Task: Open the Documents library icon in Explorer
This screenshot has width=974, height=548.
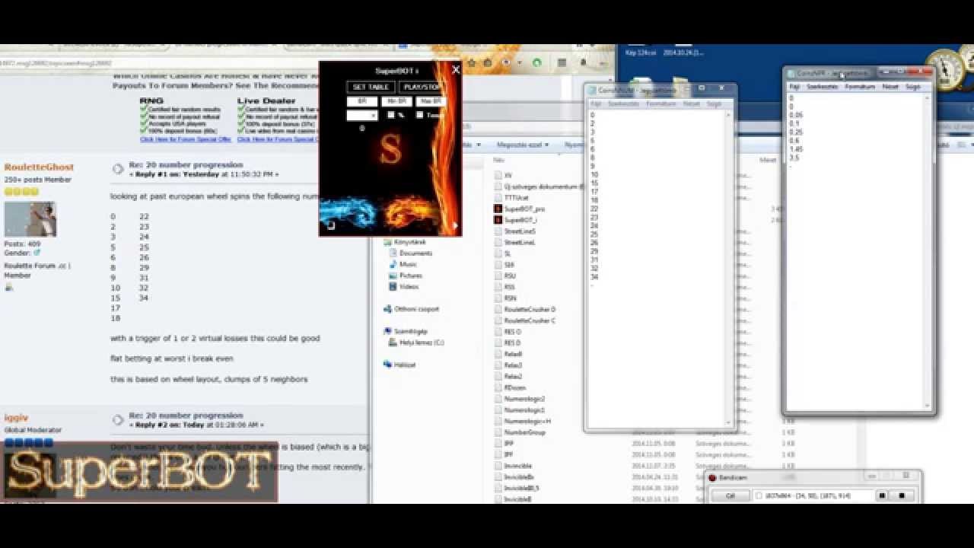Action: click(393, 253)
